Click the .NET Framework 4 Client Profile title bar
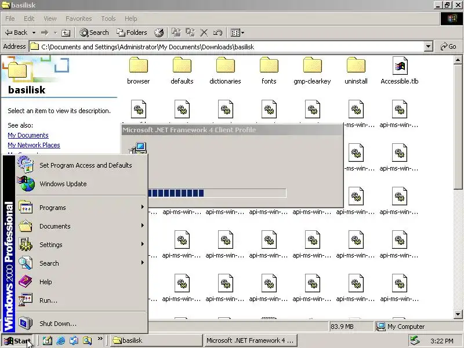Viewport: 464px width, 348px height. tap(231, 130)
